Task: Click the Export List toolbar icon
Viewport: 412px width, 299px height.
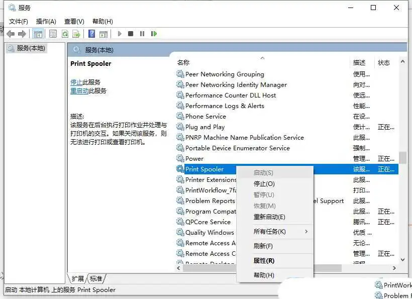Action: pyautogui.click(x=76, y=34)
